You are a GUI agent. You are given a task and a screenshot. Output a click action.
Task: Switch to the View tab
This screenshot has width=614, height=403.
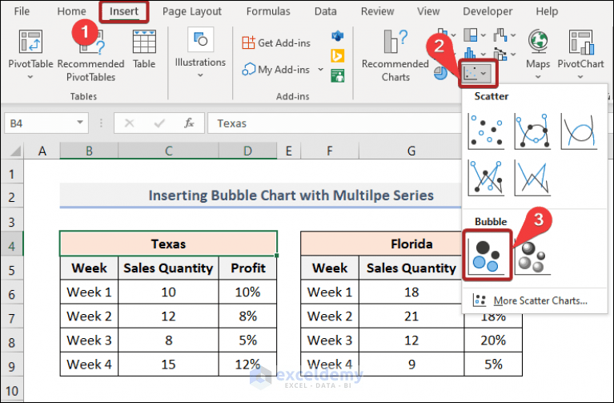[x=428, y=11]
